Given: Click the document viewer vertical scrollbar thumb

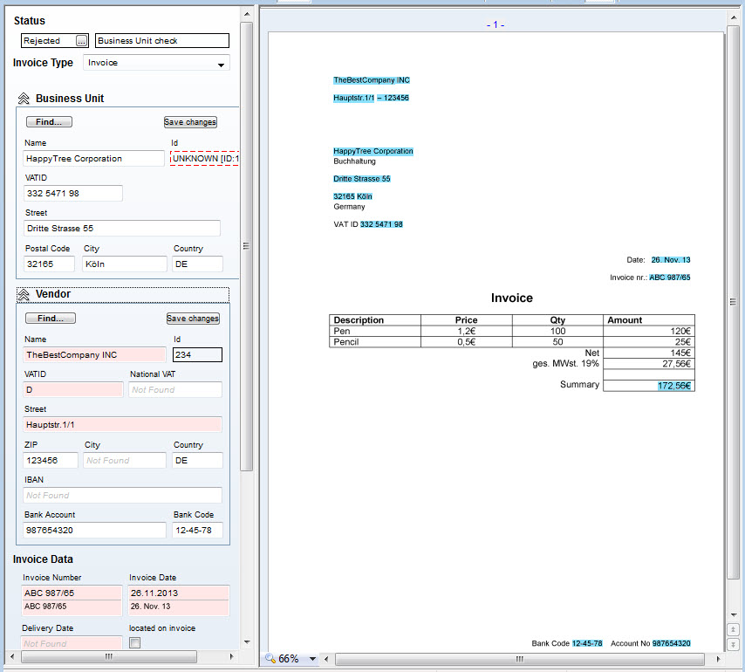Looking at the screenshot, I should tap(733, 302).
